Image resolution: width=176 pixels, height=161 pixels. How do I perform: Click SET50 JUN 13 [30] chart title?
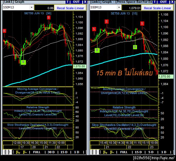(38, 13)
